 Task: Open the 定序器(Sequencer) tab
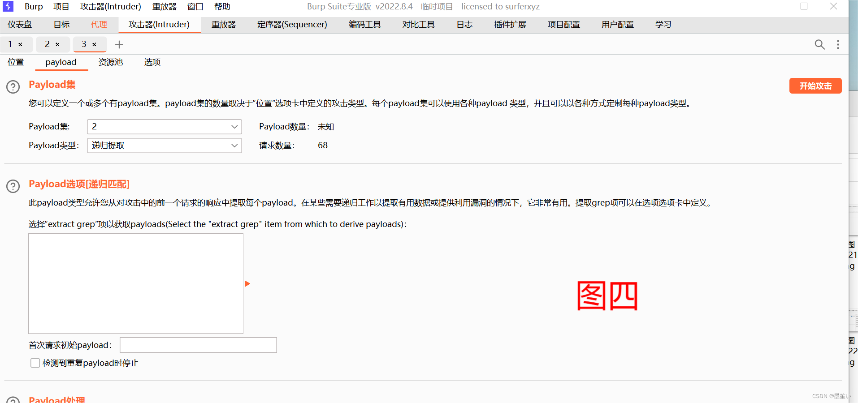tap(292, 25)
